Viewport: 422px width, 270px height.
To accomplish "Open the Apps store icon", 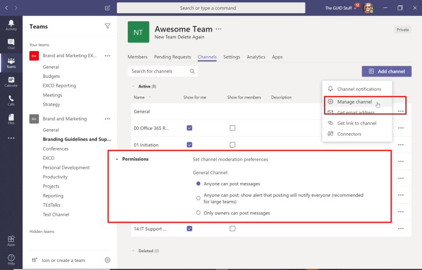I will click(11, 240).
